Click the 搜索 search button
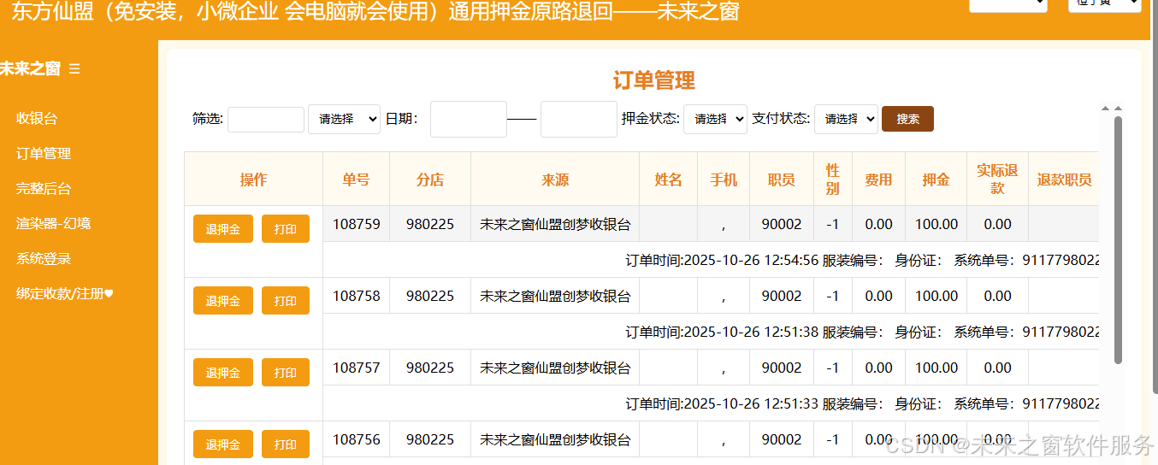The image size is (1158, 465). (907, 119)
